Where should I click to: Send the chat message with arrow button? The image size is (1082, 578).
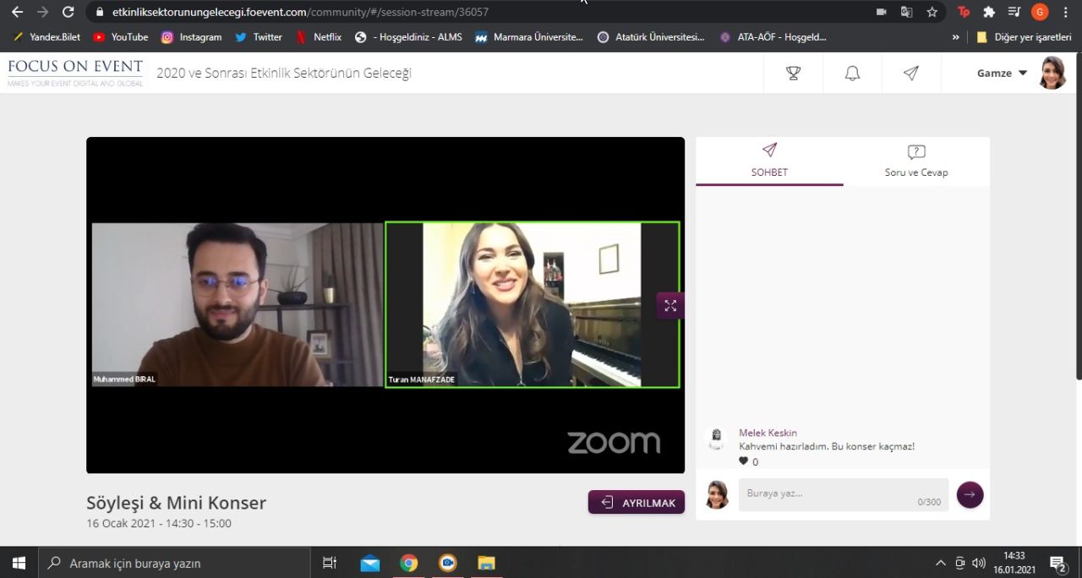coord(970,494)
